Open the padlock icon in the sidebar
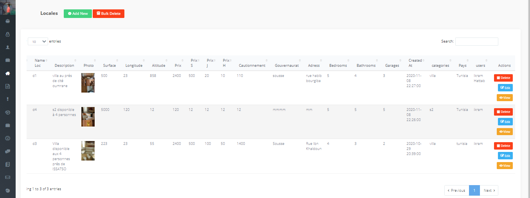 click(x=7, y=34)
